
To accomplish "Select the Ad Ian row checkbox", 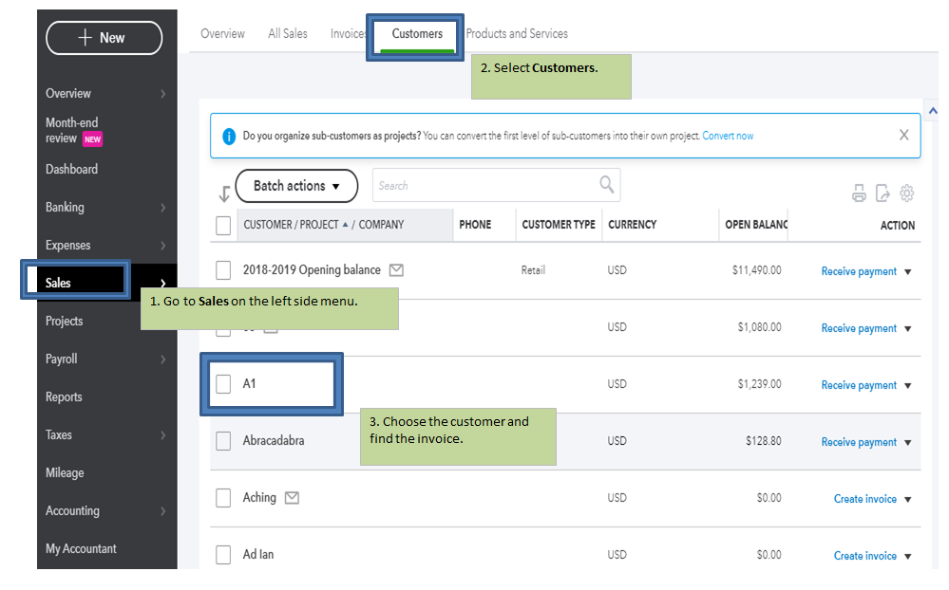I will click(x=223, y=555).
